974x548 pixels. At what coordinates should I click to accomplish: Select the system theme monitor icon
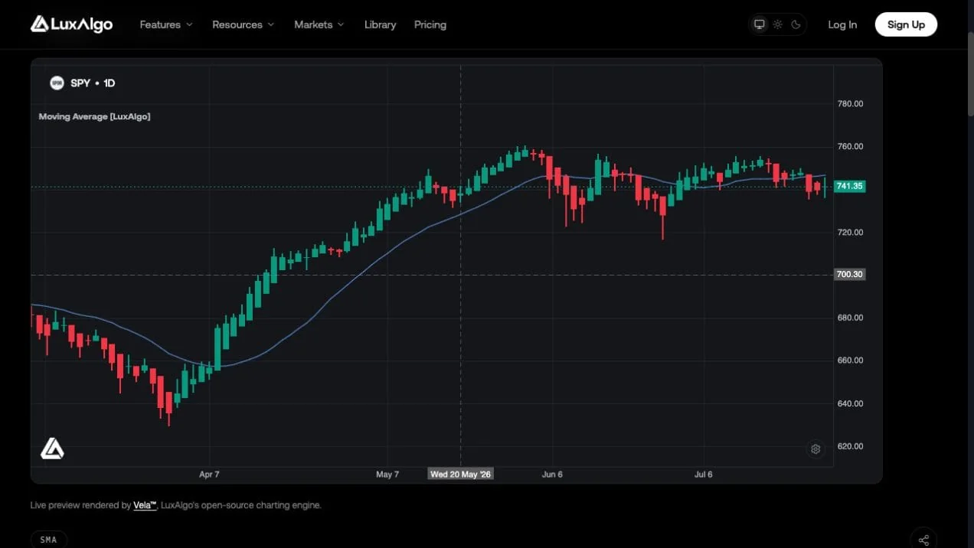coord(760,24)
